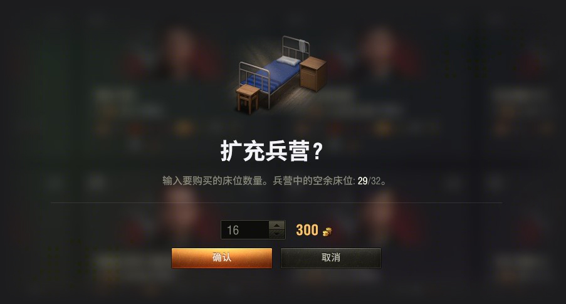Click the orange 确认 confirm button

(x=222, y=258)
